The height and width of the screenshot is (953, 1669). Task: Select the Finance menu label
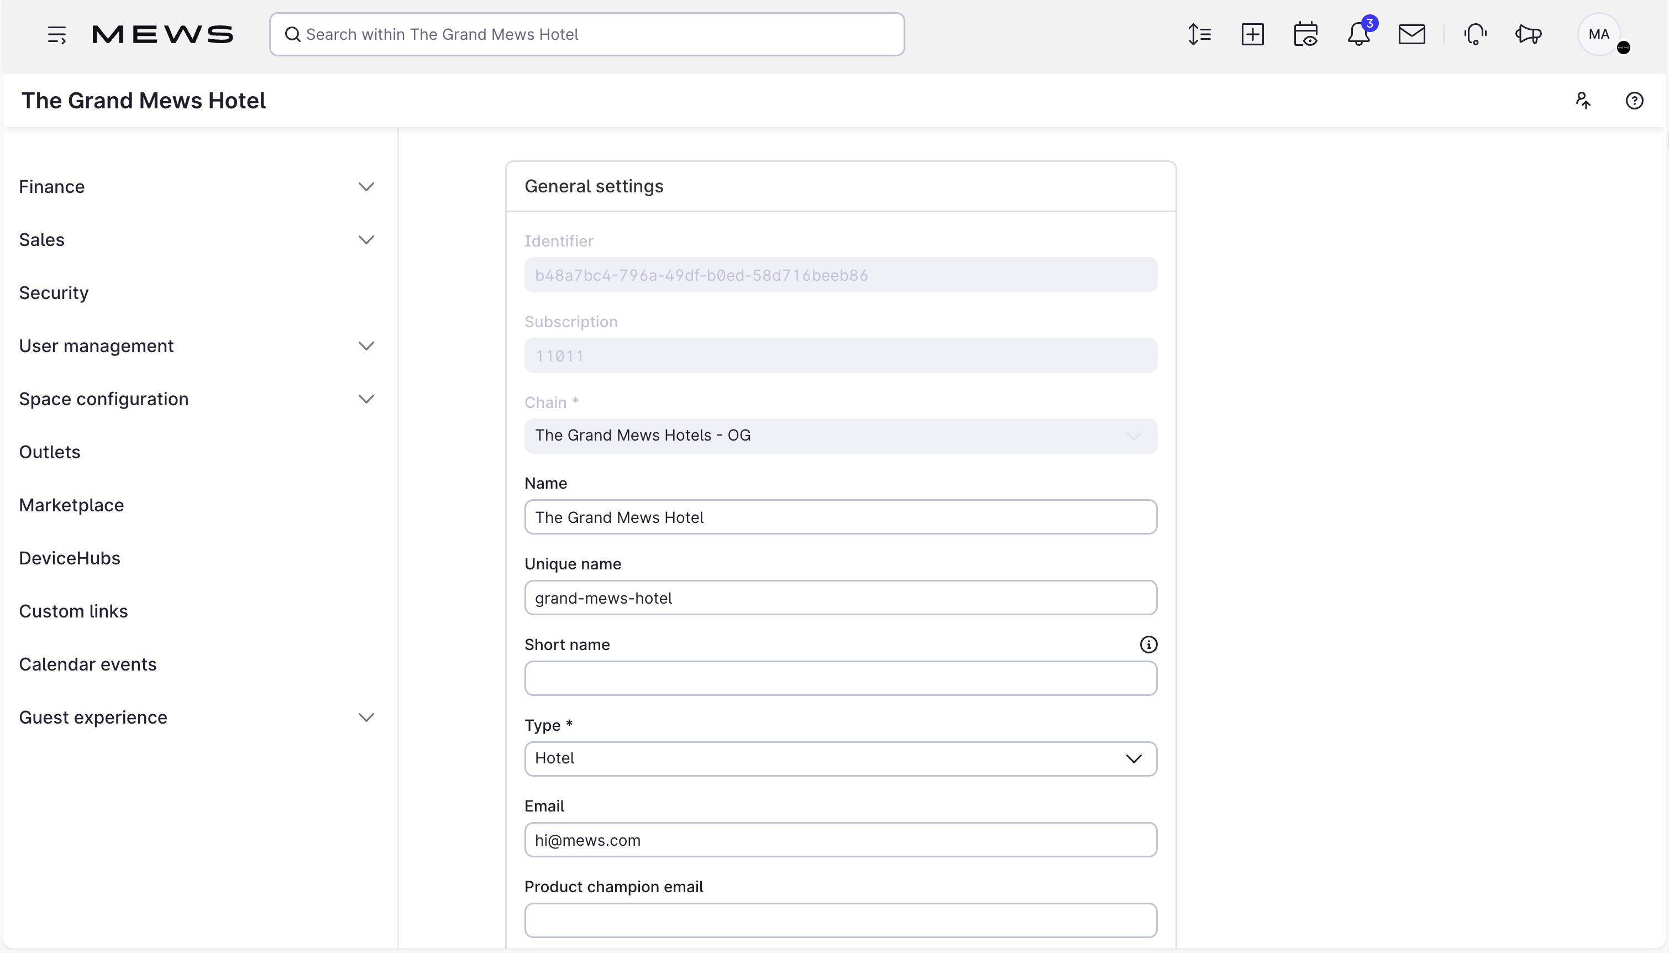coord(52,187)
